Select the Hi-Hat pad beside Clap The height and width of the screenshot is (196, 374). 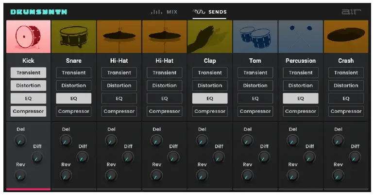click(x=165, y=36)
